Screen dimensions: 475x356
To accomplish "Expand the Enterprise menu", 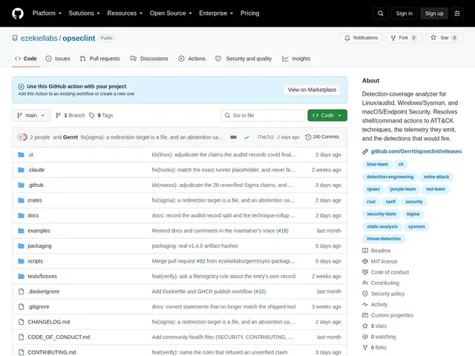I will 216,13.
